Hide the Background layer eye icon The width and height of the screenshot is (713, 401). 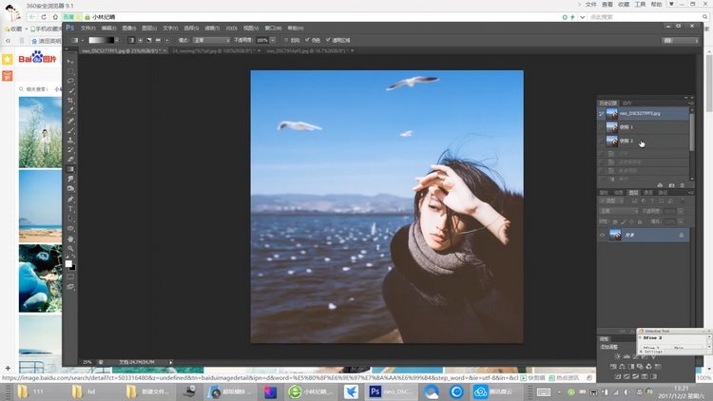point(603,235)
